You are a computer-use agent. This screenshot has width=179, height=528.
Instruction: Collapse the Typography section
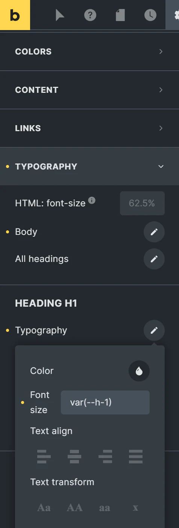pyautogui.click(x=89, y=166)
